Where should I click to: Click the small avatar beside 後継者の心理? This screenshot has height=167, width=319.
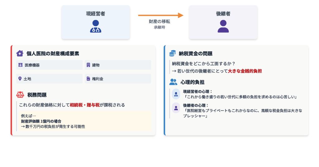tap(176, 108)
